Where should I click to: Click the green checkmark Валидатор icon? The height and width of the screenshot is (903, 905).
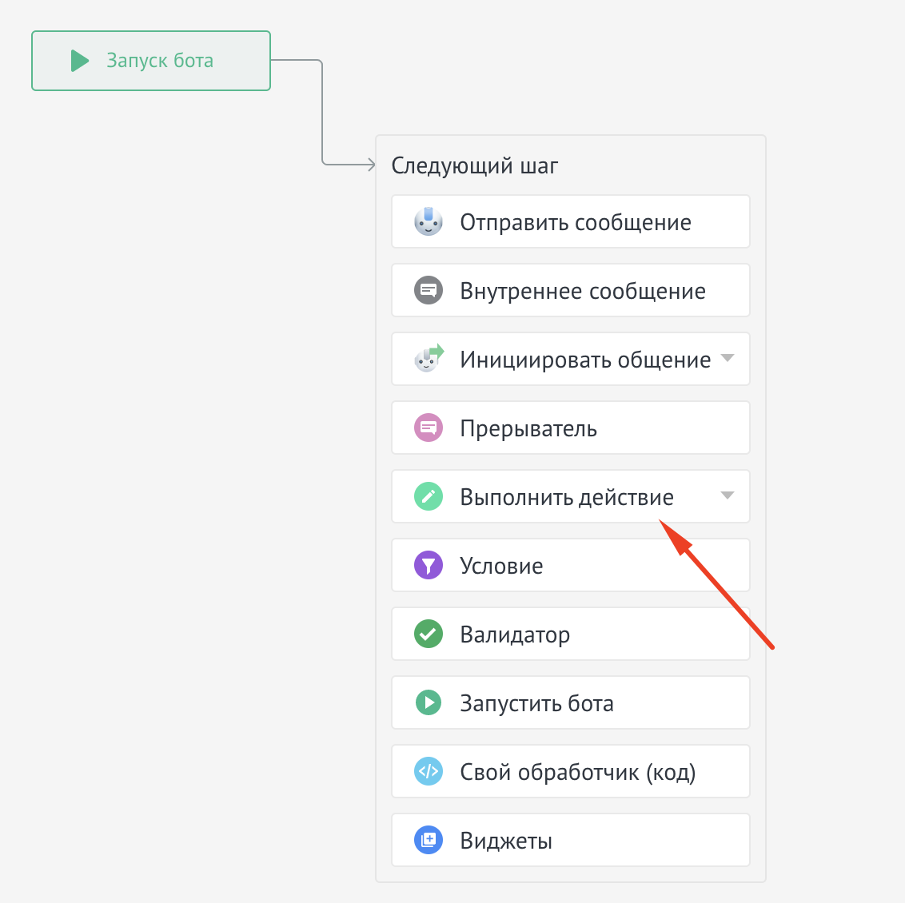point(429,634)
